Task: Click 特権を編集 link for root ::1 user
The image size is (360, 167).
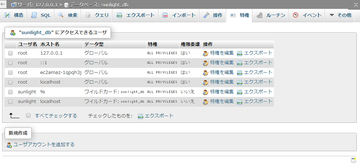Action: click(x=222, y=62)
